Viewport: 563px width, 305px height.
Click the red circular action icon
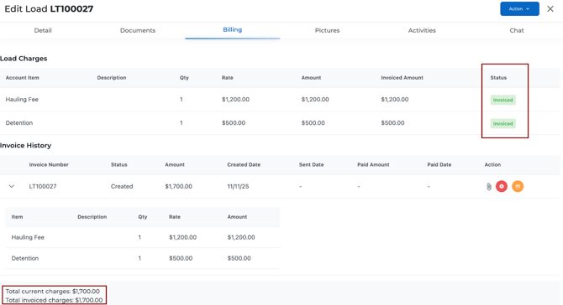point(502,186)
